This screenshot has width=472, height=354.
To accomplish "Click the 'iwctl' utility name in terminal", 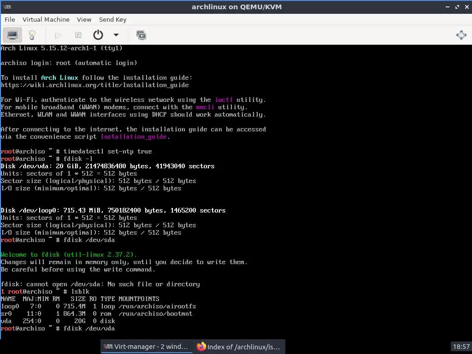I will tap(224, 100).
